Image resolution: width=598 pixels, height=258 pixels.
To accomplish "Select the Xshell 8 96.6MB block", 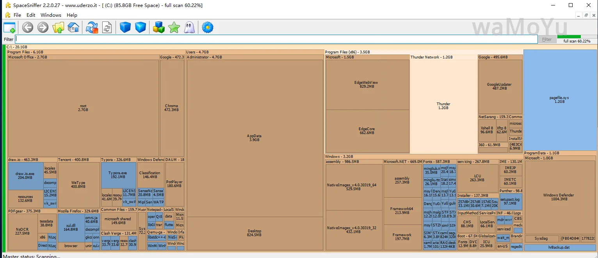I will [x=487, y=130].
